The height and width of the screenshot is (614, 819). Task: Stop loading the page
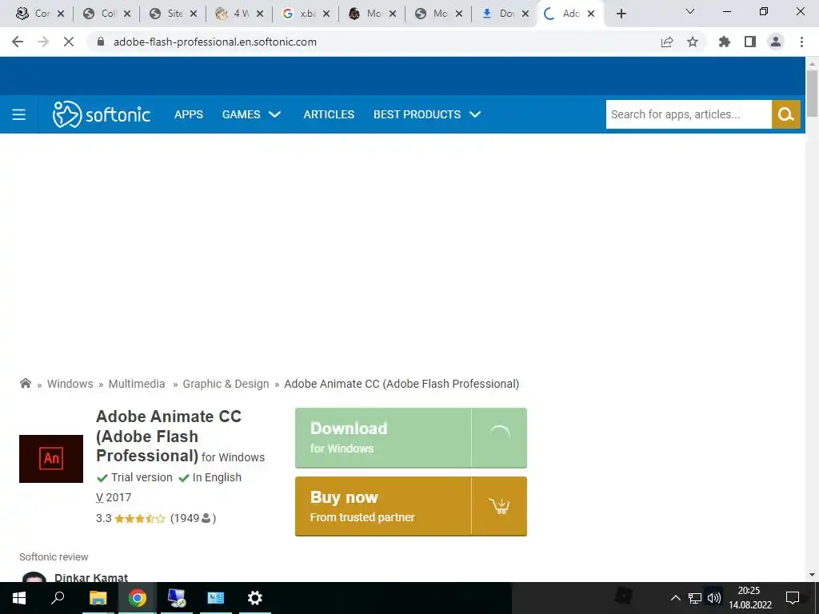(x=69, y=42)
